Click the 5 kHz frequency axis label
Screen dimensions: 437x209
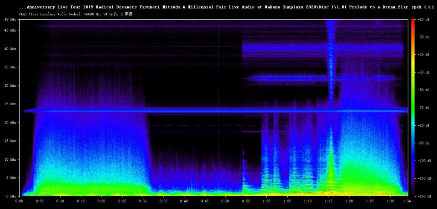click(11, 178)
